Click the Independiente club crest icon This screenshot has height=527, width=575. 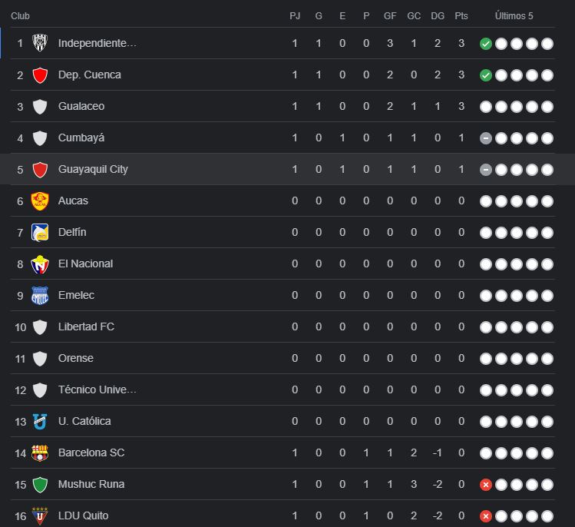[x=40, y=43]
